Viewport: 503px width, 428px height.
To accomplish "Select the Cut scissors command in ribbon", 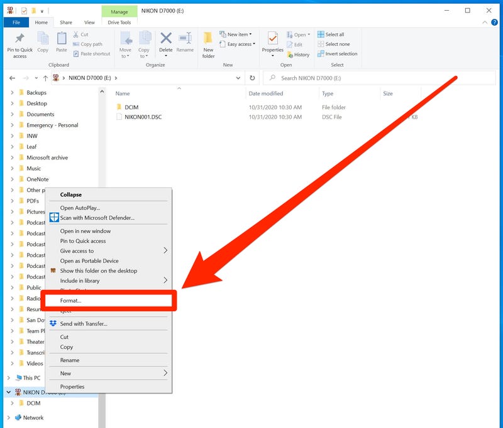I will (x=80, y=35).
